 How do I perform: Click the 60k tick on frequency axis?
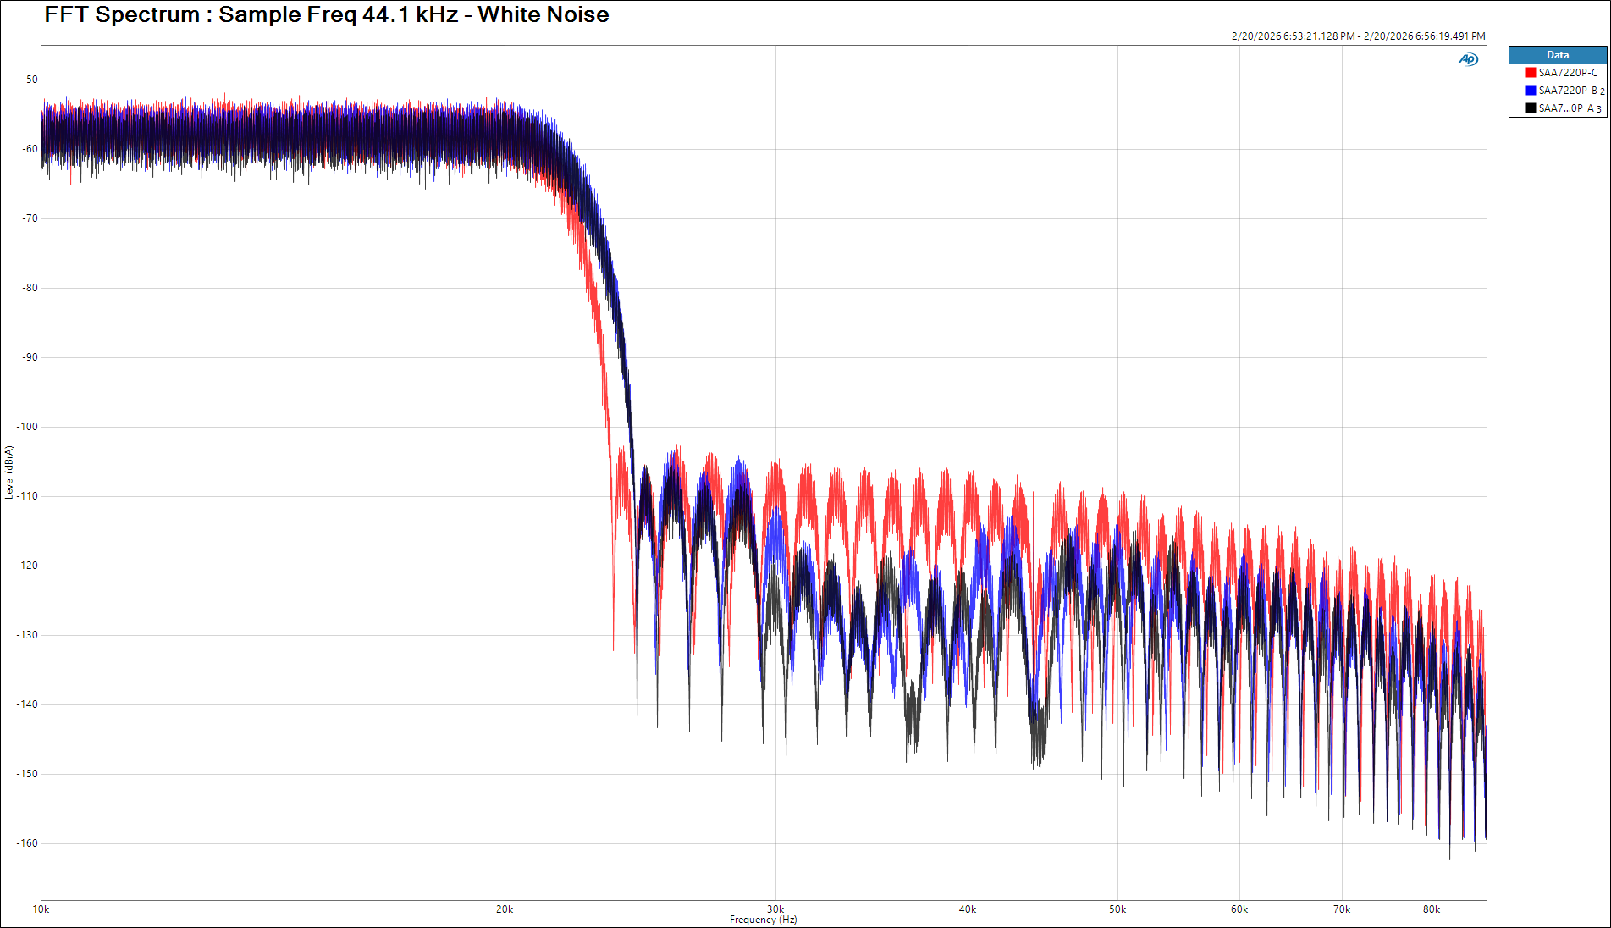click(x=1239, y=909)
